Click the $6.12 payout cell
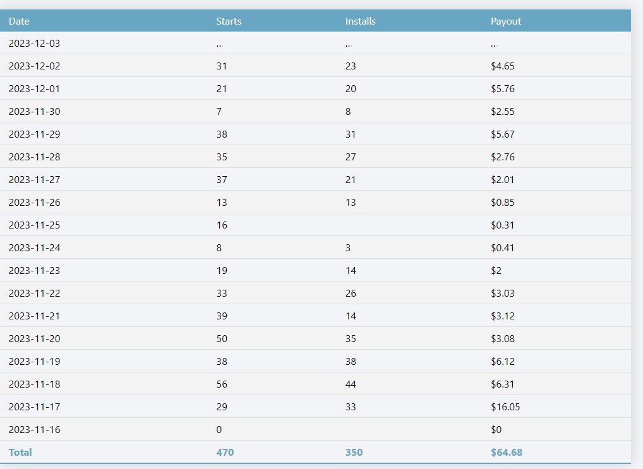Viewport: 643px width, 469px height. click(503, 362)
